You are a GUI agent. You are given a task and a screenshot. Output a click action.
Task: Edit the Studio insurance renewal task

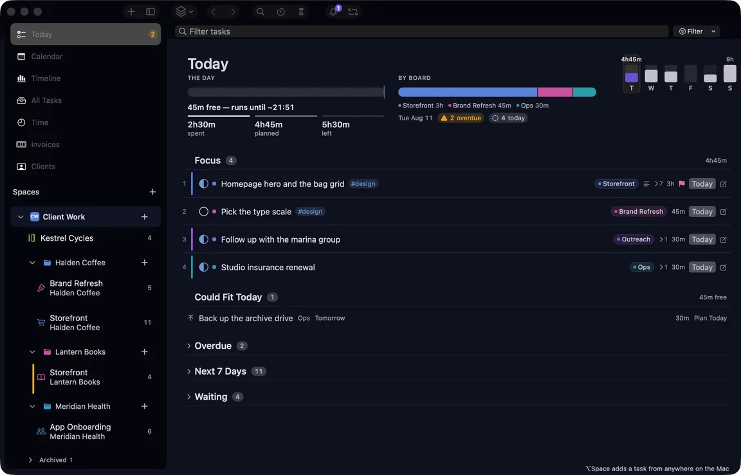pyautogui.click(x=723, y=268)
